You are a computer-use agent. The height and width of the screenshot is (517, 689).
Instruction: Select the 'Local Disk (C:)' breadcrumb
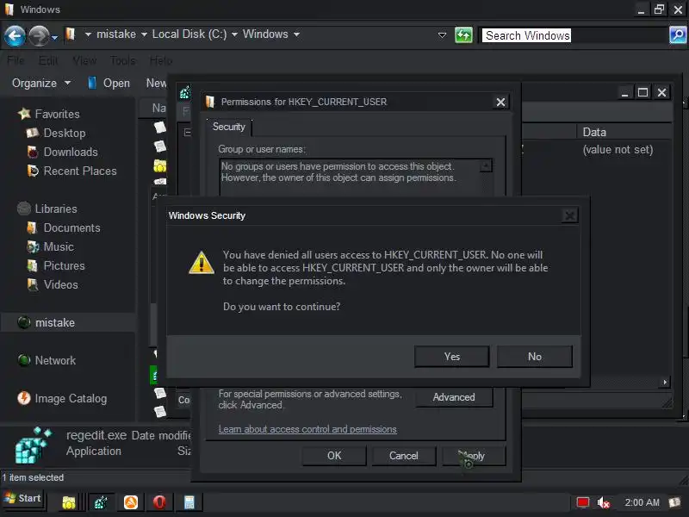click(189, 34)
